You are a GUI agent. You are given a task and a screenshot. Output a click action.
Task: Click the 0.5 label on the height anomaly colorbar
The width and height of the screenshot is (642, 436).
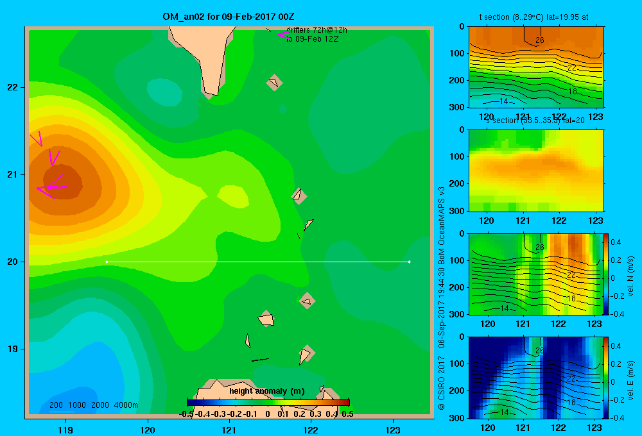[x=347, y=414]
